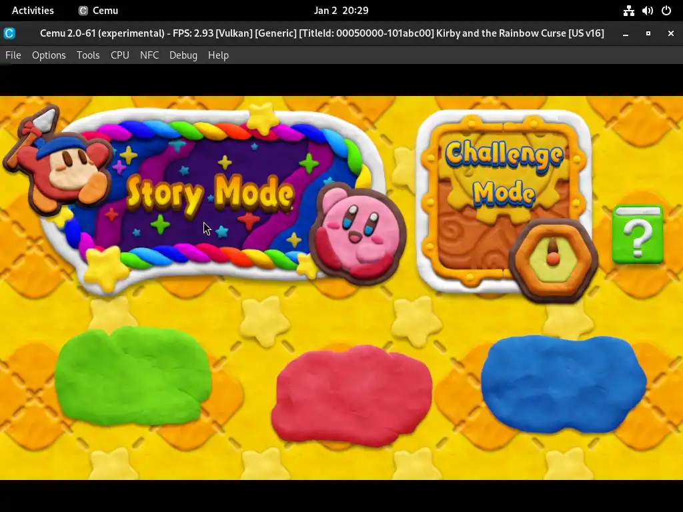Open the green question mark help book

pos(637,235)
